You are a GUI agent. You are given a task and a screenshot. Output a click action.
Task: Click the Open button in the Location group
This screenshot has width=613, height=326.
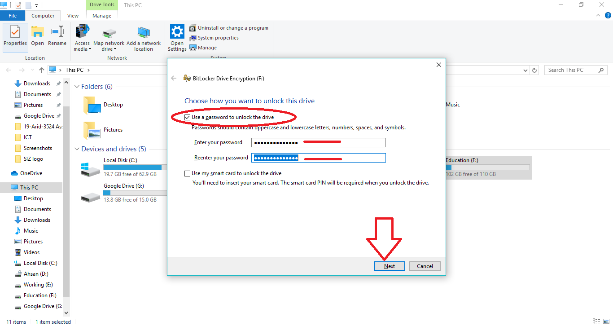(38, 37)
